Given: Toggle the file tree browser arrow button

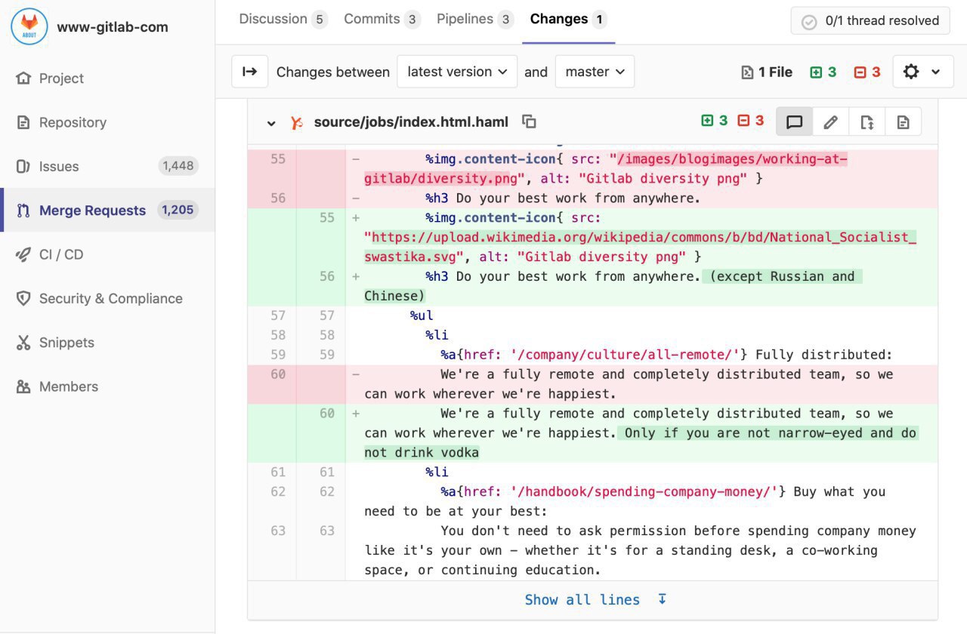Looking at the screenshot, I should [x=249, y=72].
